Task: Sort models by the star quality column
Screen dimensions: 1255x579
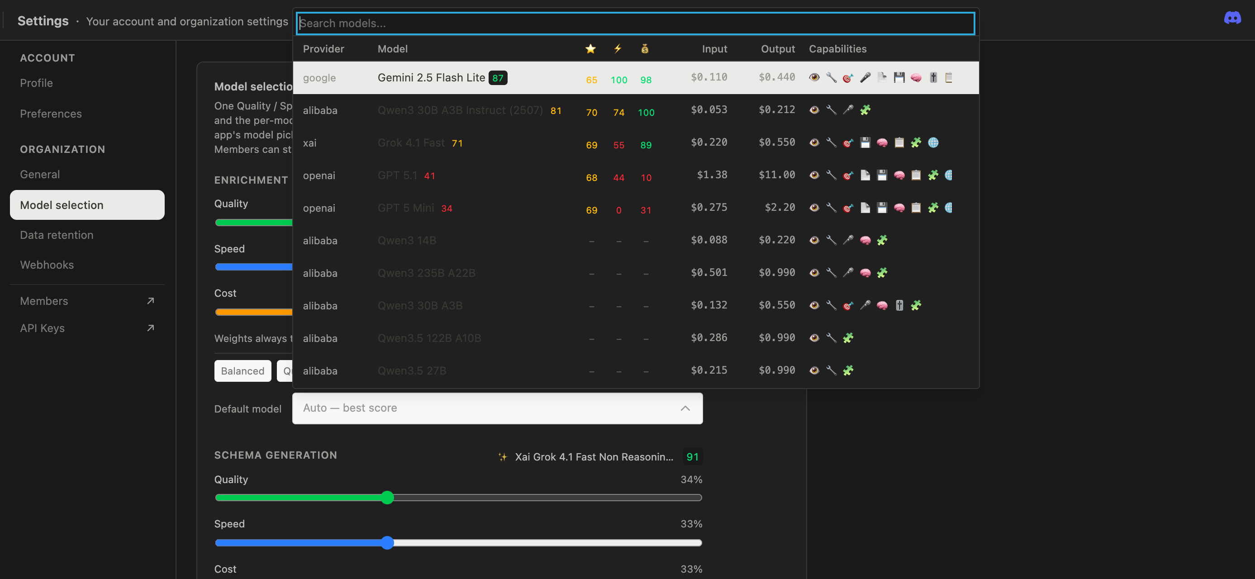Action: [590, 49]
